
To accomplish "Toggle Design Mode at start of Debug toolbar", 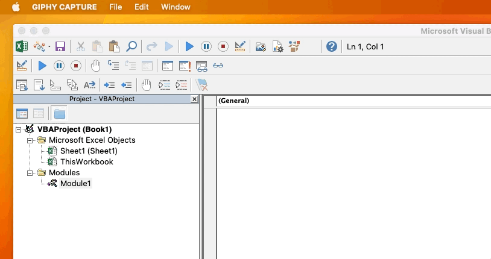I will point(22,66).
